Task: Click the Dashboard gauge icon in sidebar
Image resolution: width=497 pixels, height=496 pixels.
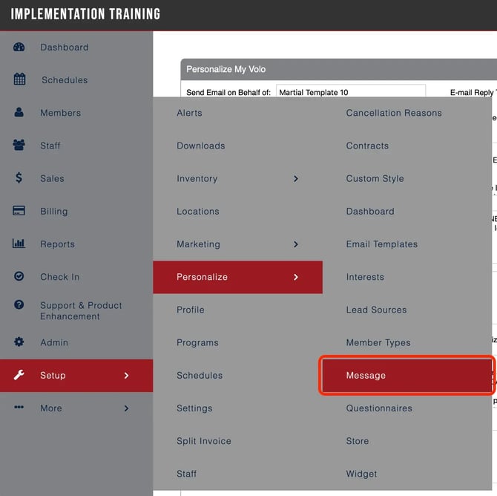Action: [x=19, y=47]
